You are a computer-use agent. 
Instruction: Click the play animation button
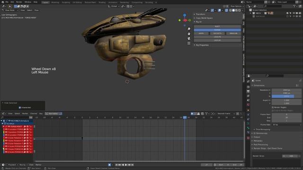click(x=126, y=165)
